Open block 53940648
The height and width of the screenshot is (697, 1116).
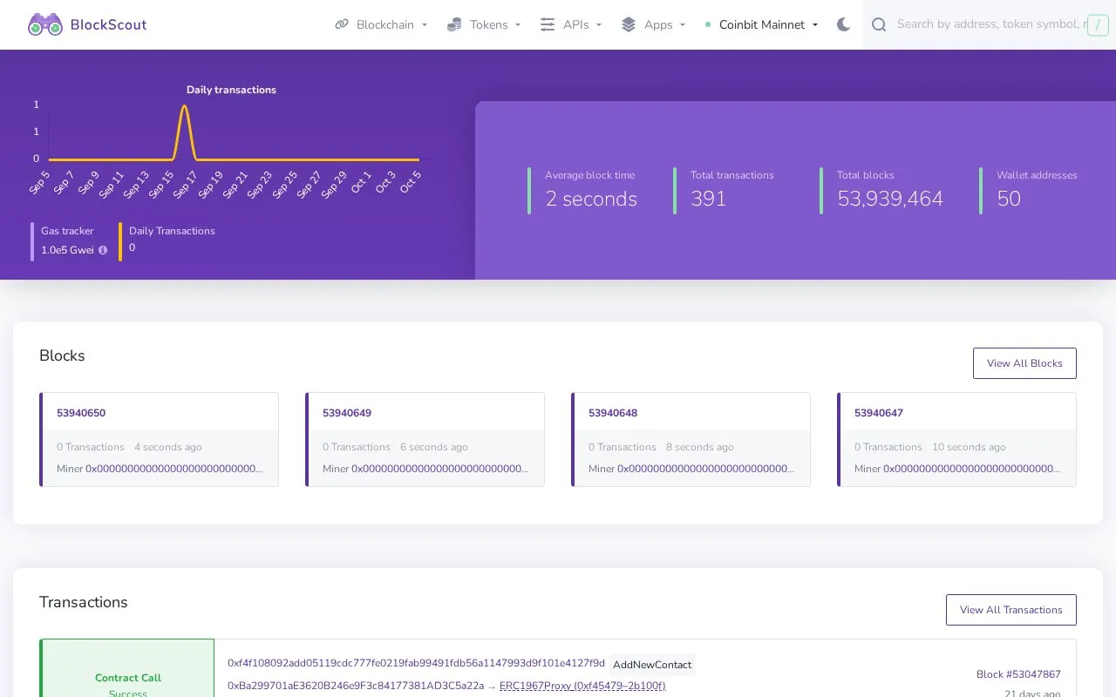[x=613, y=413]
